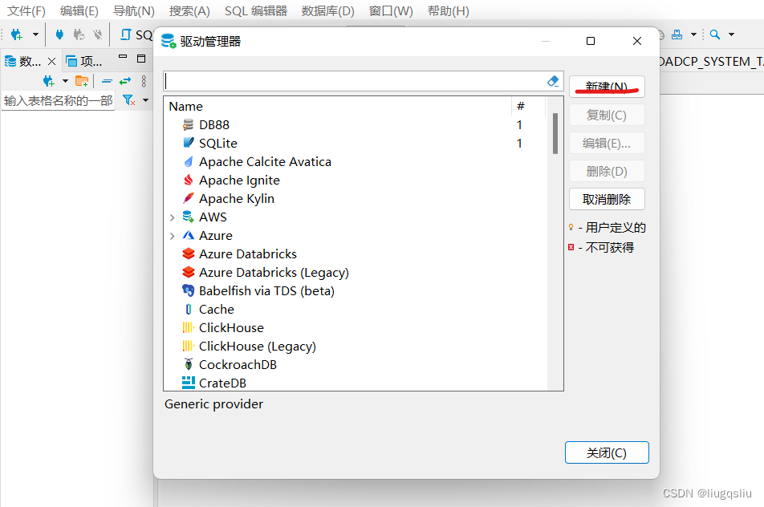
Task: Select the ClickHouse driver
Action: (356, 328)
